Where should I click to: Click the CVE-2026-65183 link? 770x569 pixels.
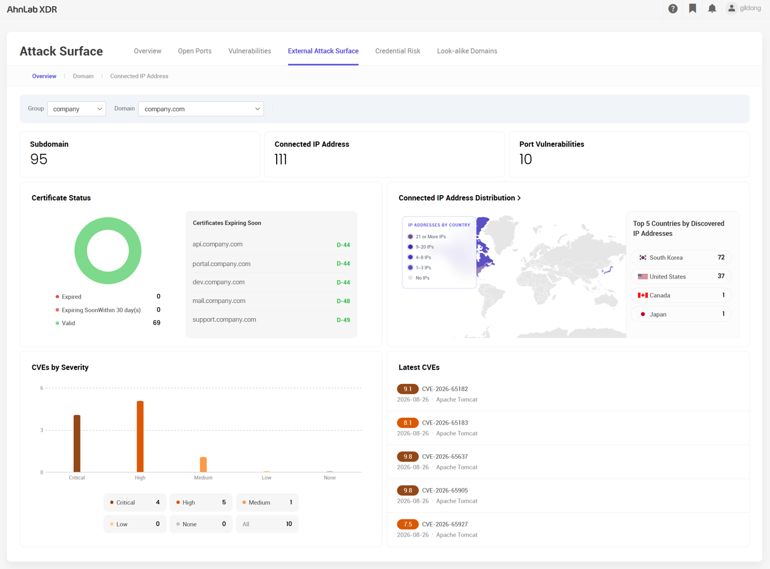445,423
